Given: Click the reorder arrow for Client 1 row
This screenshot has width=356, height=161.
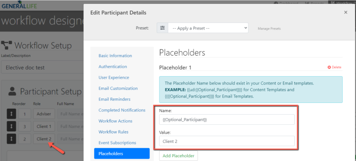Looking at the screenshot, I should pos(11,127).
